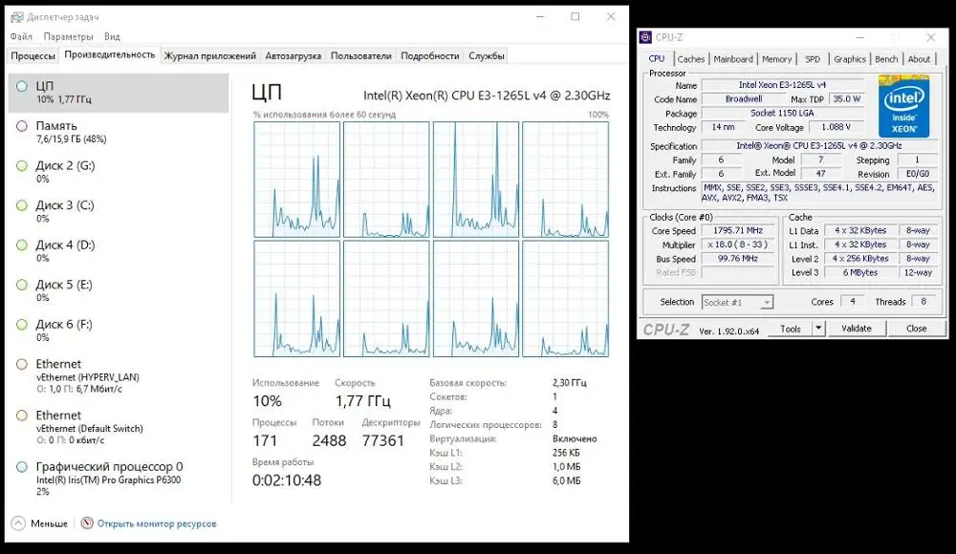Select the CPU-Z CPU tab
956x554 pixels.
657,58
